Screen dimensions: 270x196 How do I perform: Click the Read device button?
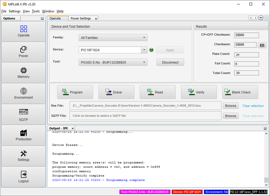pyautogui.click(x=158, y=92)
